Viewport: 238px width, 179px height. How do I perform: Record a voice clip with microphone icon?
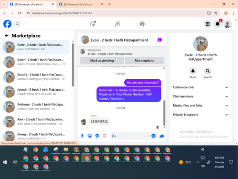point(82,136)
